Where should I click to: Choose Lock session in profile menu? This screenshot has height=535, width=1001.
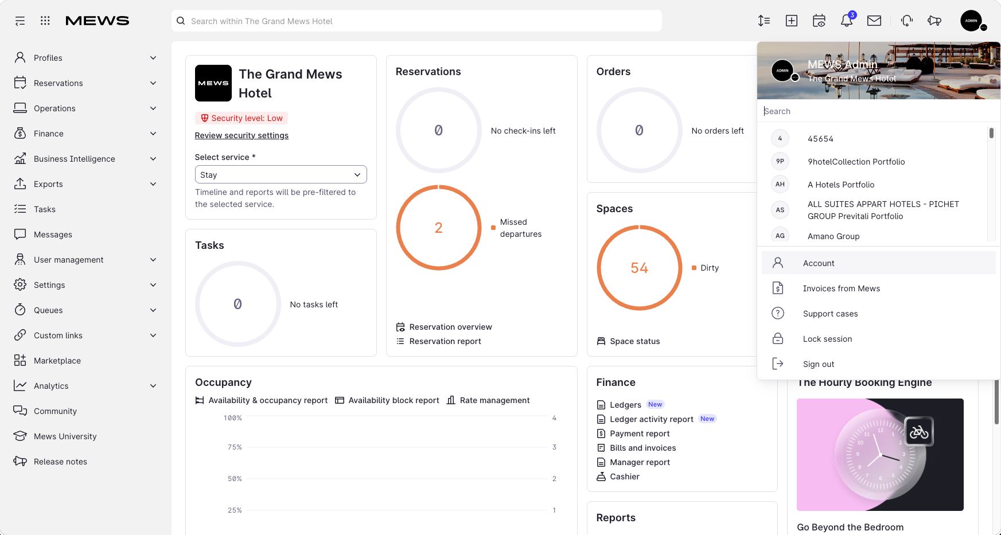[879, 339]
